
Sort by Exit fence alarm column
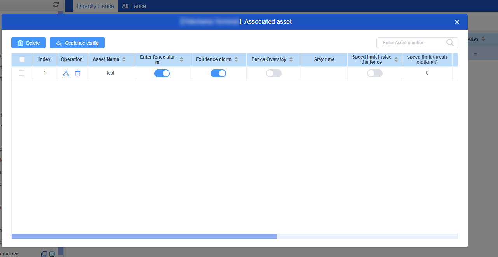tap(236, 59)
